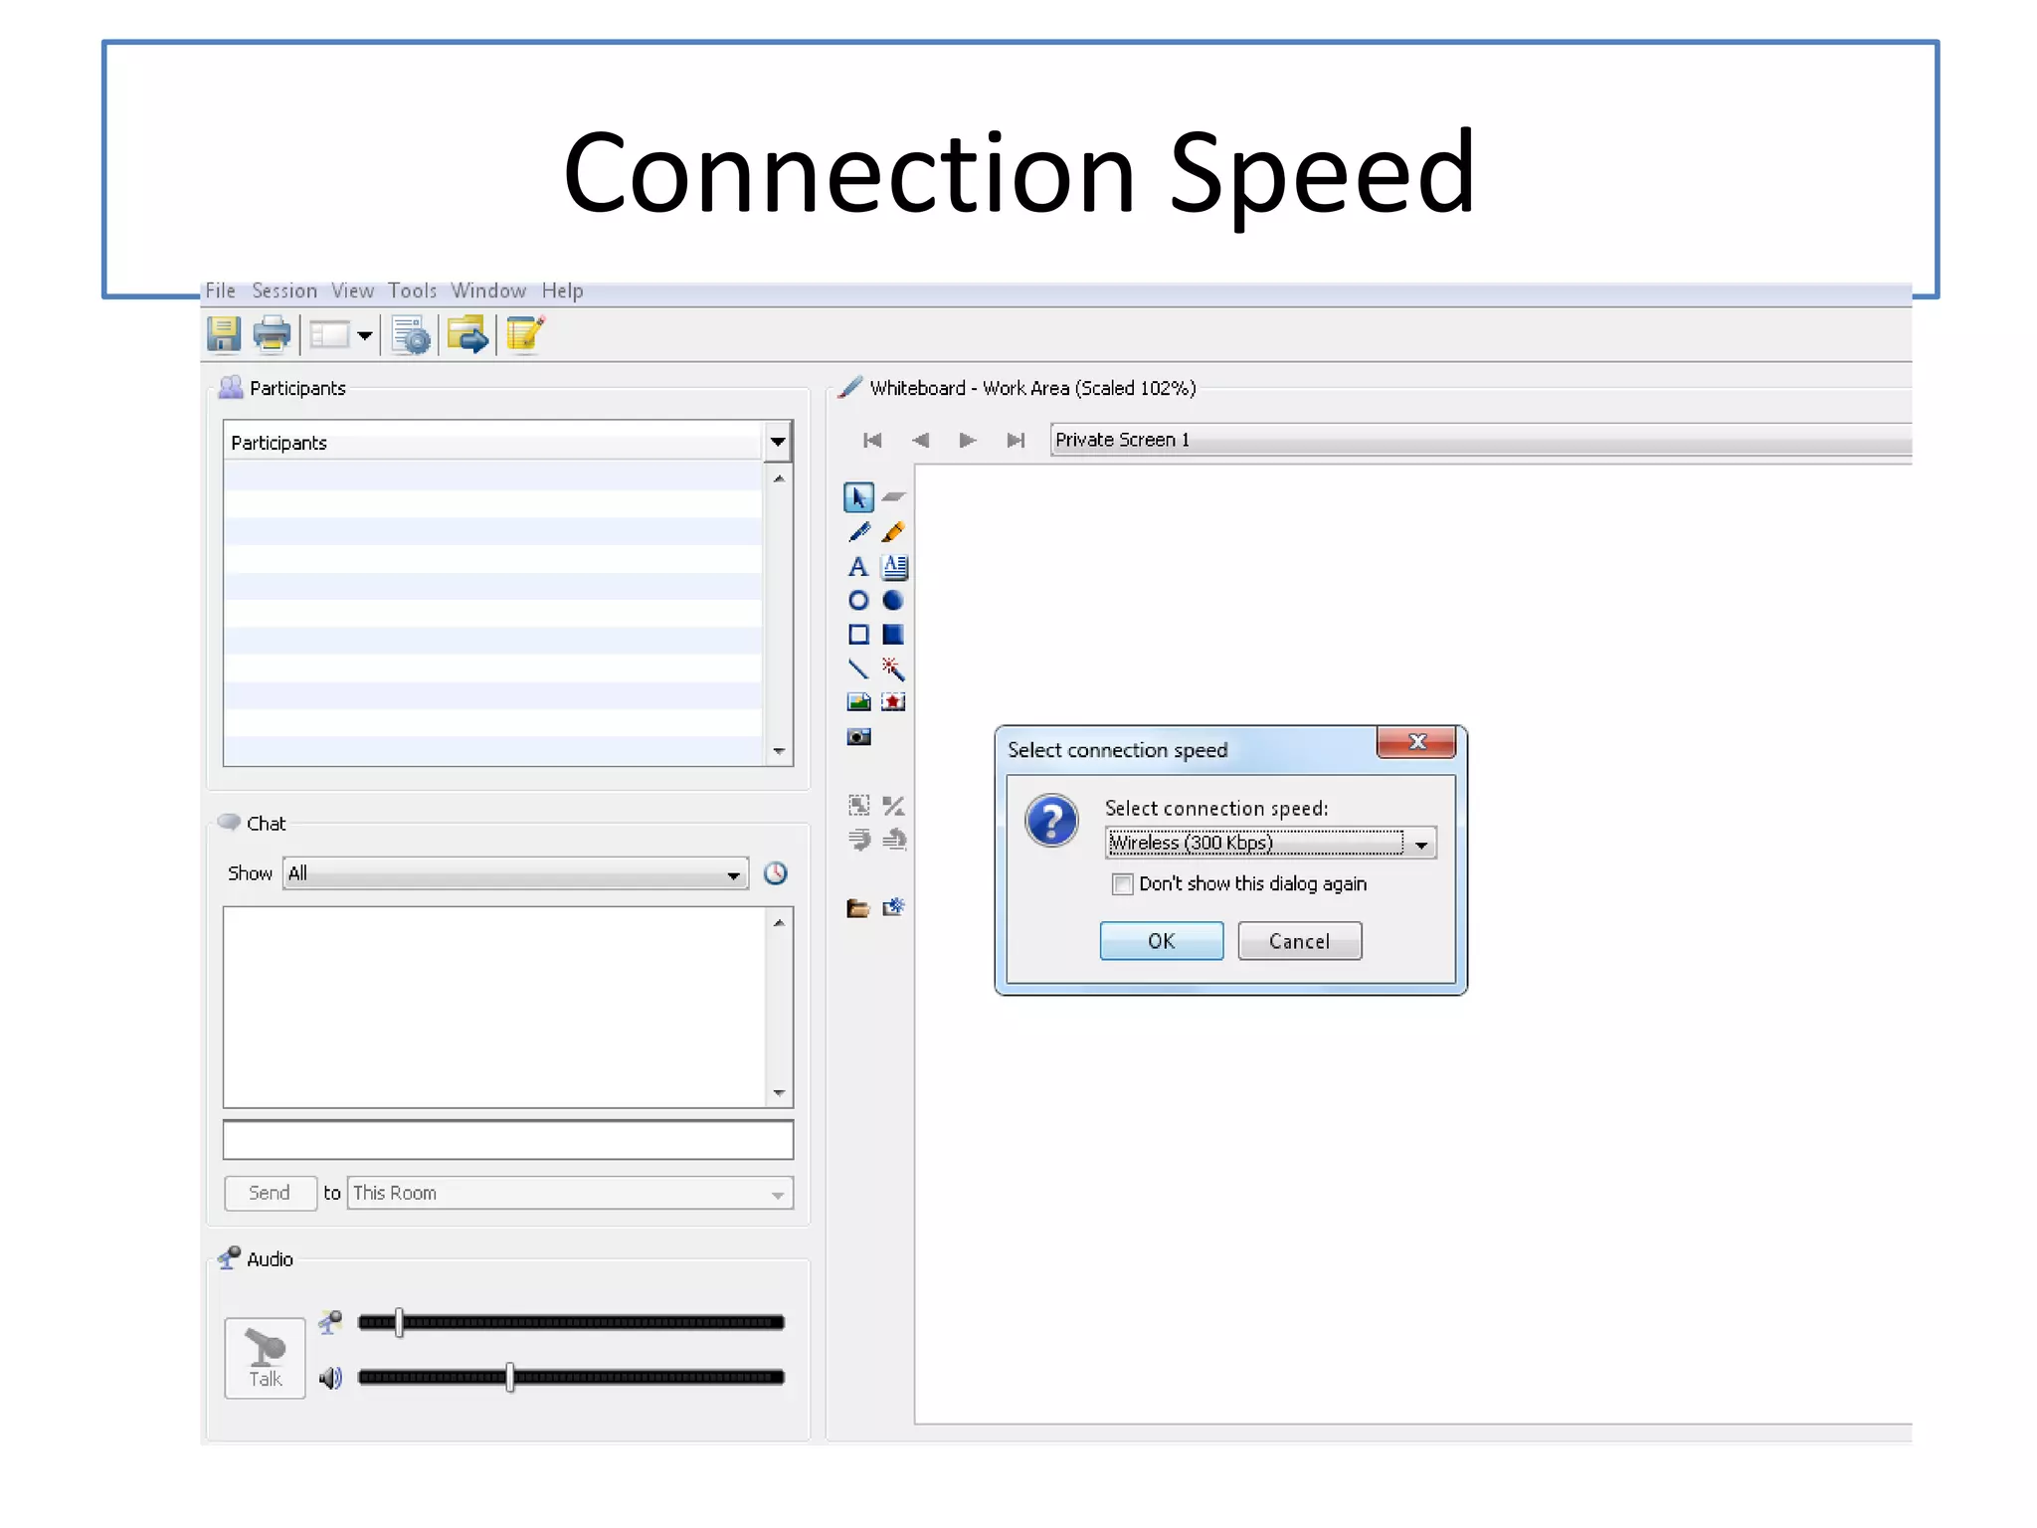The width and height of the screenshot is (2037, 1528).
Task: Click the Talk microphone button
Action: [265, 1358]
